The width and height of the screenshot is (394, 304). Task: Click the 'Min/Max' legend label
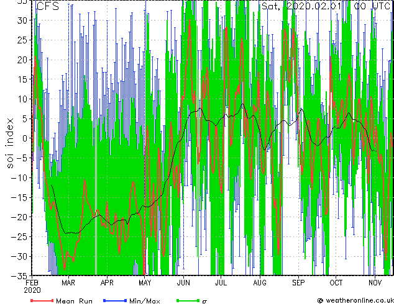point(144,301)
